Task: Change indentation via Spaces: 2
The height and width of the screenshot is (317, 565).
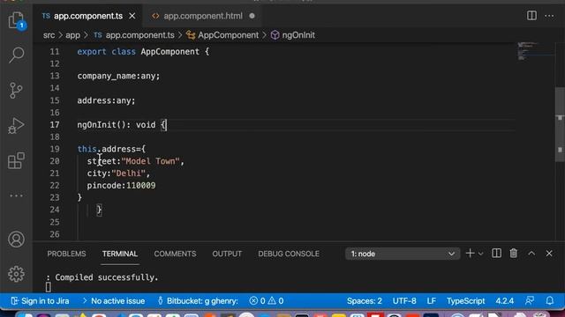Action: [x=365, y=301]
